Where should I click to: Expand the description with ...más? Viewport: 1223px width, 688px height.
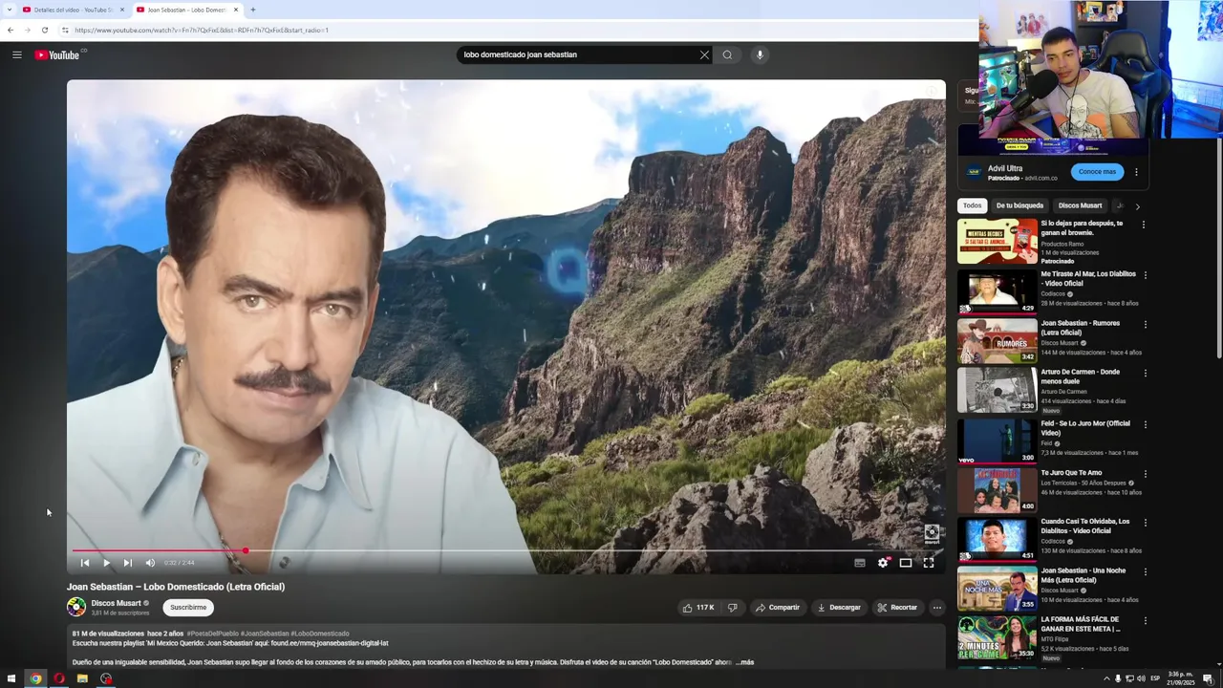(x=745, y=662)
